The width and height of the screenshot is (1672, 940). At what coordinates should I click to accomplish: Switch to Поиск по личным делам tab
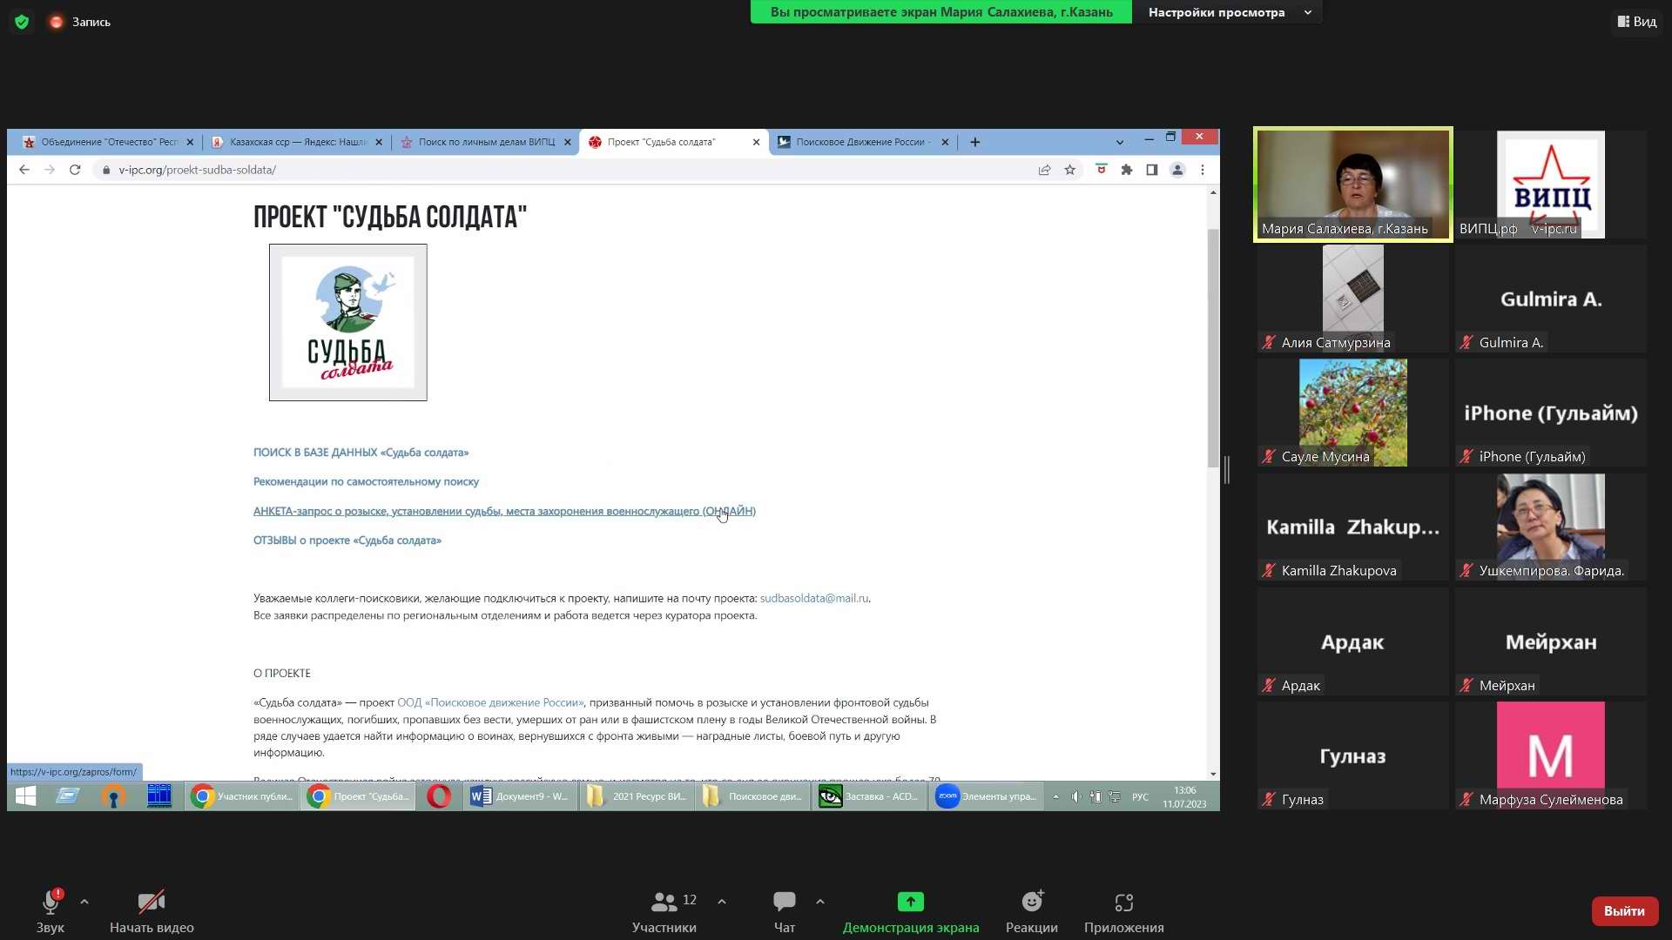click(x=486, y=142)
